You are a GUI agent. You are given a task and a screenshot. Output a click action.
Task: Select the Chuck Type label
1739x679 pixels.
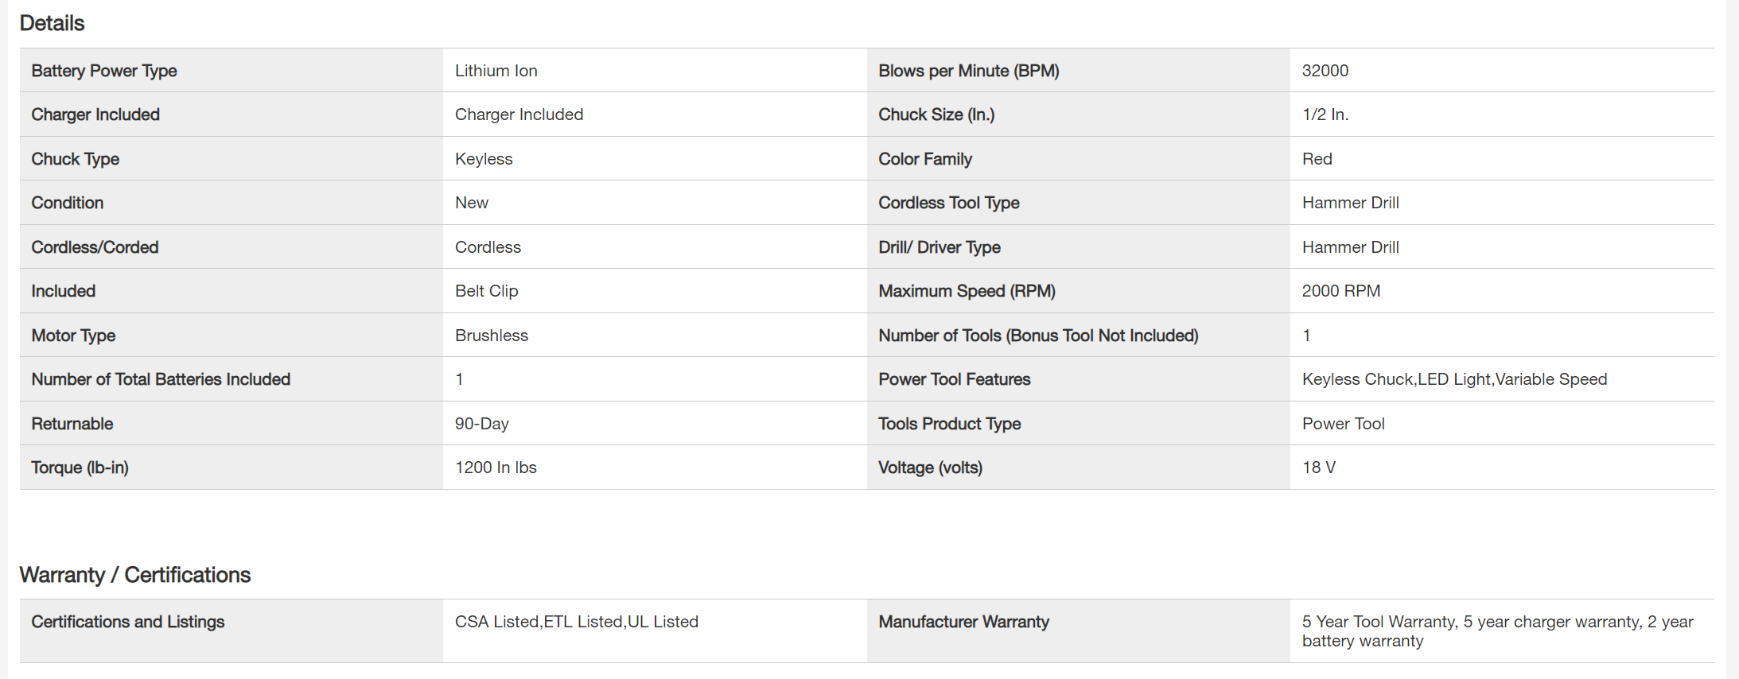click(x=76, y=159)
